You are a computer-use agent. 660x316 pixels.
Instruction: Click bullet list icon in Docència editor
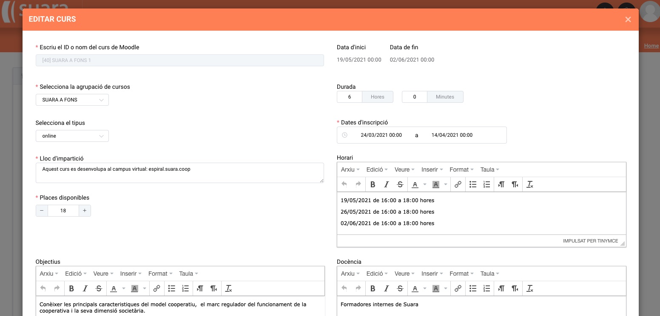click(473, 288)
